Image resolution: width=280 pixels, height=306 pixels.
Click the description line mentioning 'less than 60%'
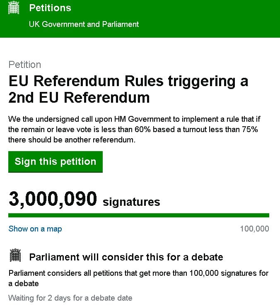pyautogui.click(x=133, y=130)
